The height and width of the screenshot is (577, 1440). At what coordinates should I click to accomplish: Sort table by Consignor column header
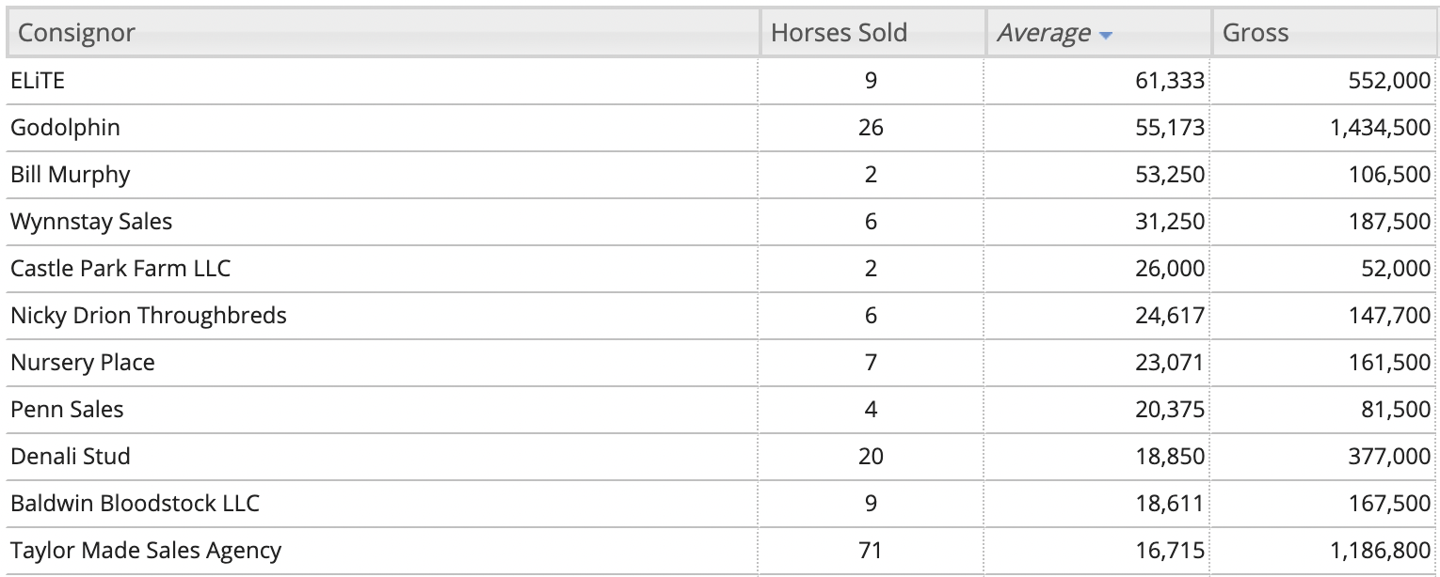point(383,33)
